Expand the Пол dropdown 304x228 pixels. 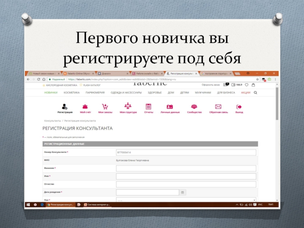pyautogui.click(x=186, y=200)
